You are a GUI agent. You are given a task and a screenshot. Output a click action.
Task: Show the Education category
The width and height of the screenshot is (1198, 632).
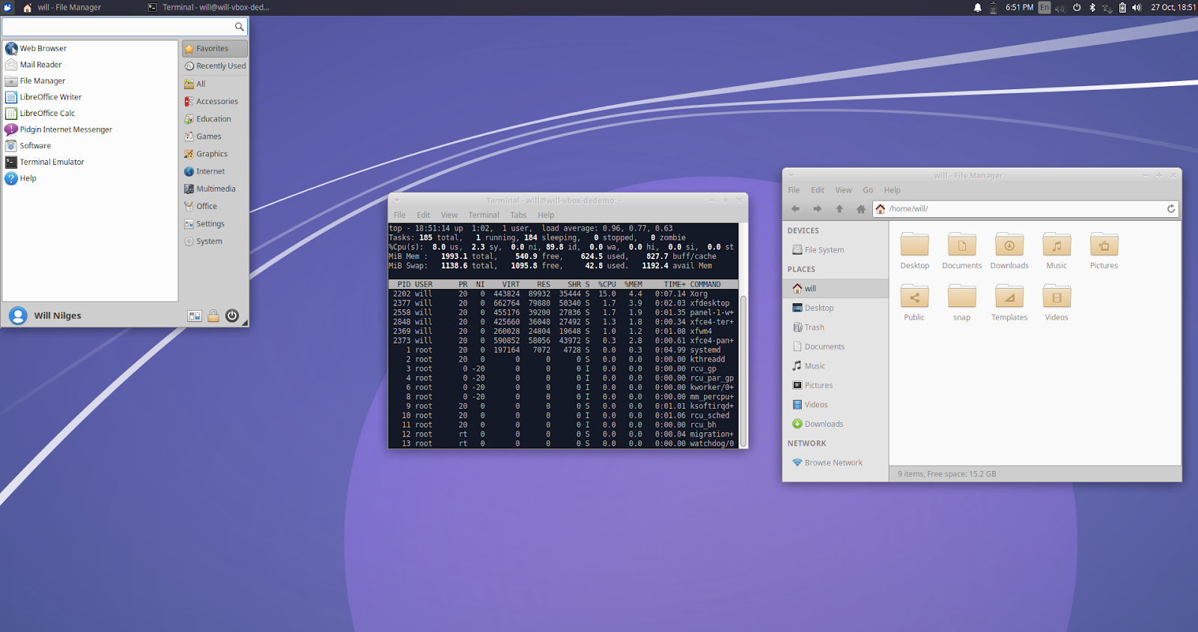coord(215,119)
